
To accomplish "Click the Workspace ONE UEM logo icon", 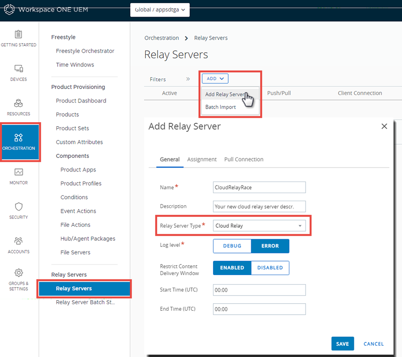I will [x=9, y=10].
